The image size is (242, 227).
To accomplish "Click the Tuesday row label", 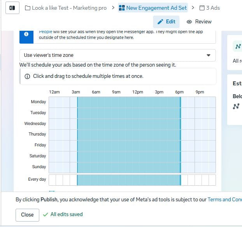I will coord(38,113).
